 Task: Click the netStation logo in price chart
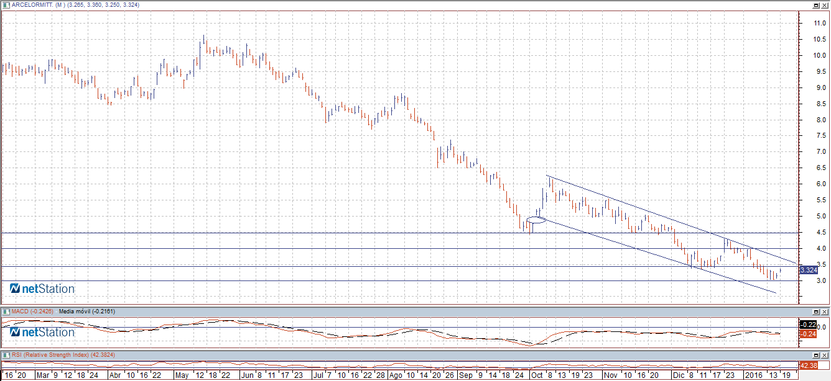pos(42,289)
